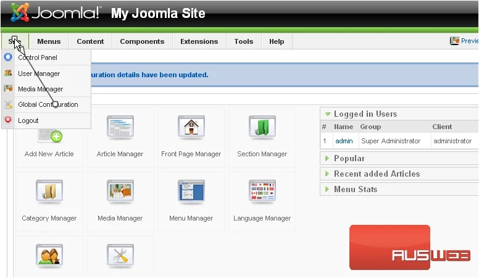Collapse the Logged in Users panel
The image size is (479, 278).
coord(328,114)
